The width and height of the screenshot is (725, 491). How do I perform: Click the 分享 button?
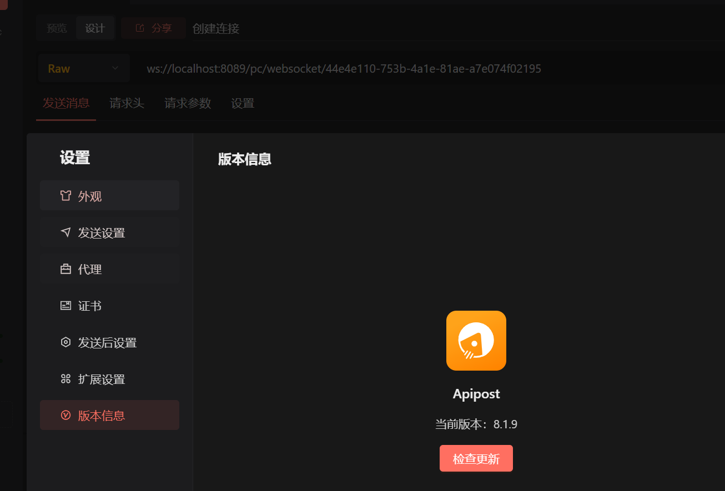[153, 28]
